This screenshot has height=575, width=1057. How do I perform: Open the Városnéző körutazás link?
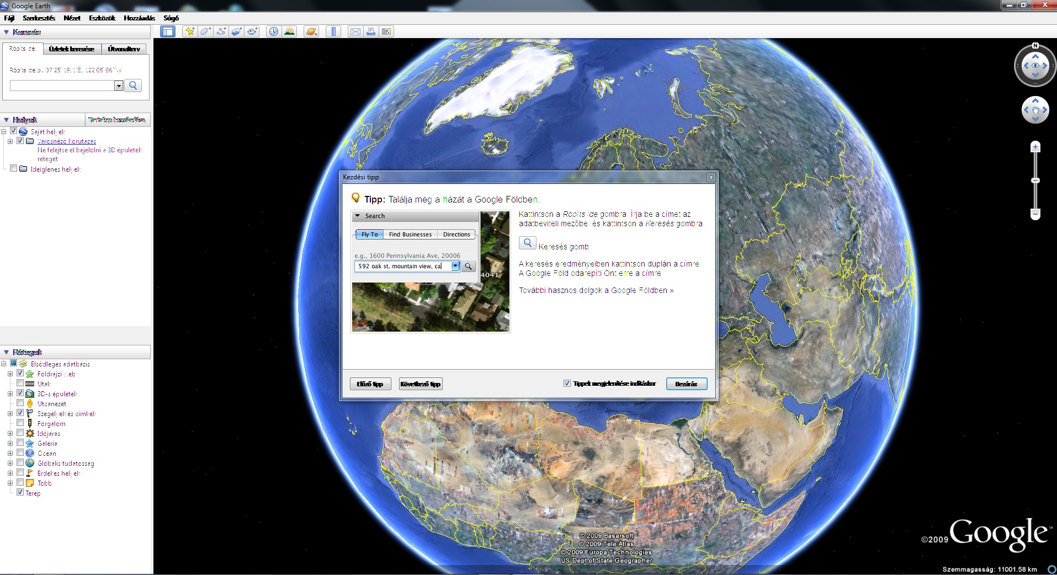coord(67,141)
